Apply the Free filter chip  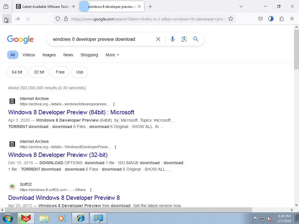pyautogui.click(x=60, y=72)
